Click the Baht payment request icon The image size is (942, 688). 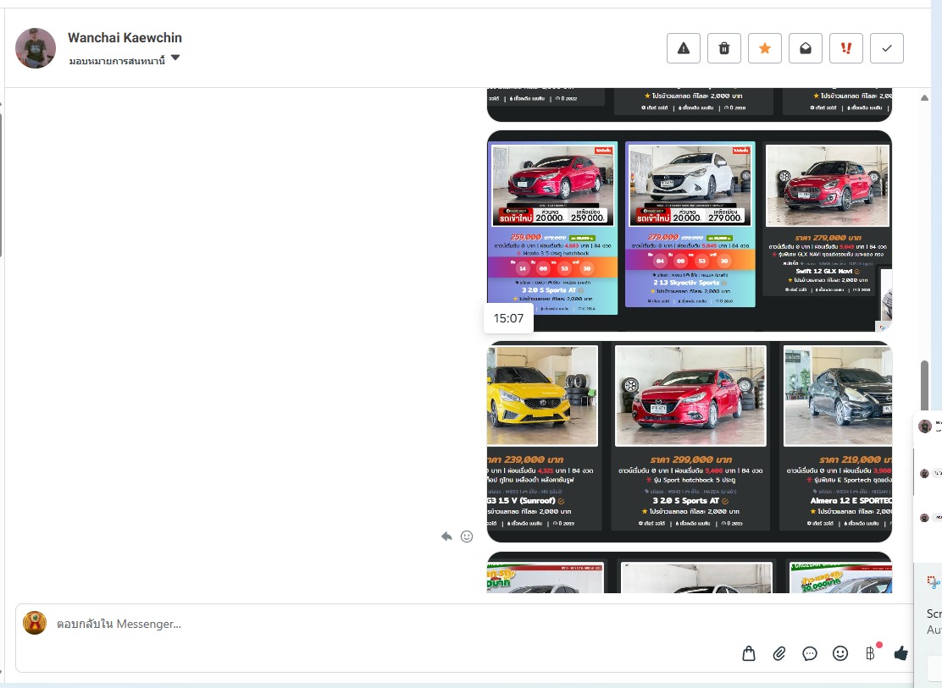871,653
